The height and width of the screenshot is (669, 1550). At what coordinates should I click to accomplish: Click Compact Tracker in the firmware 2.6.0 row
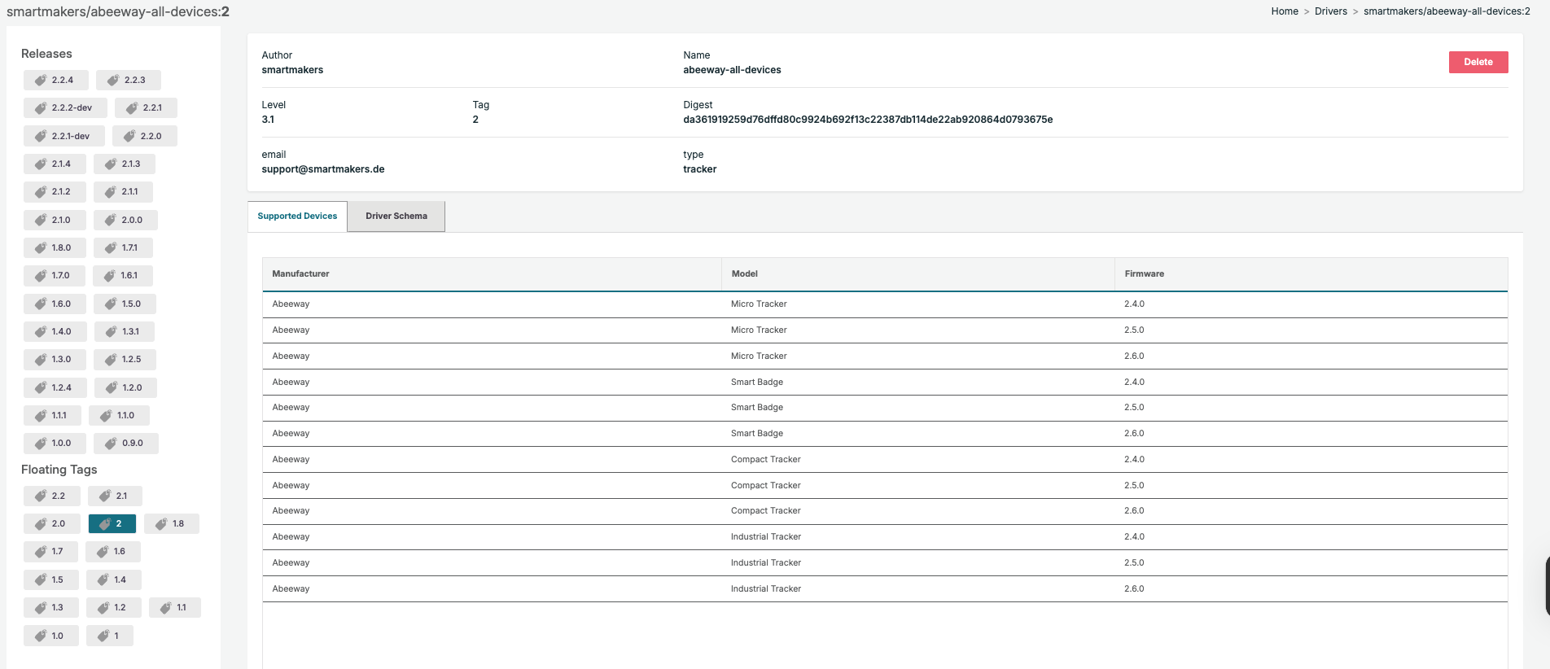pos(766,510)
